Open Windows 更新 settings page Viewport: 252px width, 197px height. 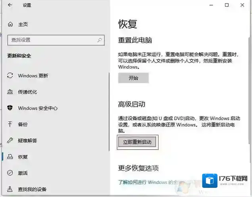(x=33, y=76)
